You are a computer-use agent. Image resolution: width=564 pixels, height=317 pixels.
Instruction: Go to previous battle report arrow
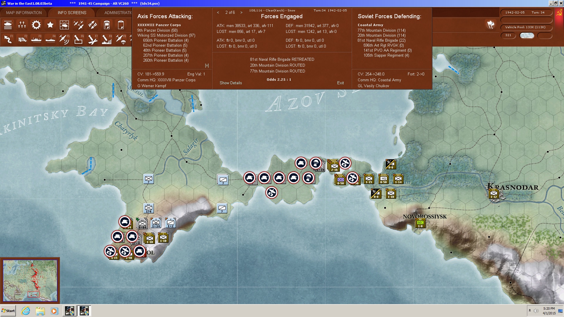pos(218,12)
